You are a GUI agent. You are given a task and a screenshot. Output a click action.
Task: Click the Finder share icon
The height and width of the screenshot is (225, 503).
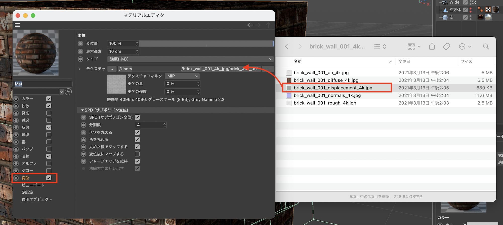point(432,46)
